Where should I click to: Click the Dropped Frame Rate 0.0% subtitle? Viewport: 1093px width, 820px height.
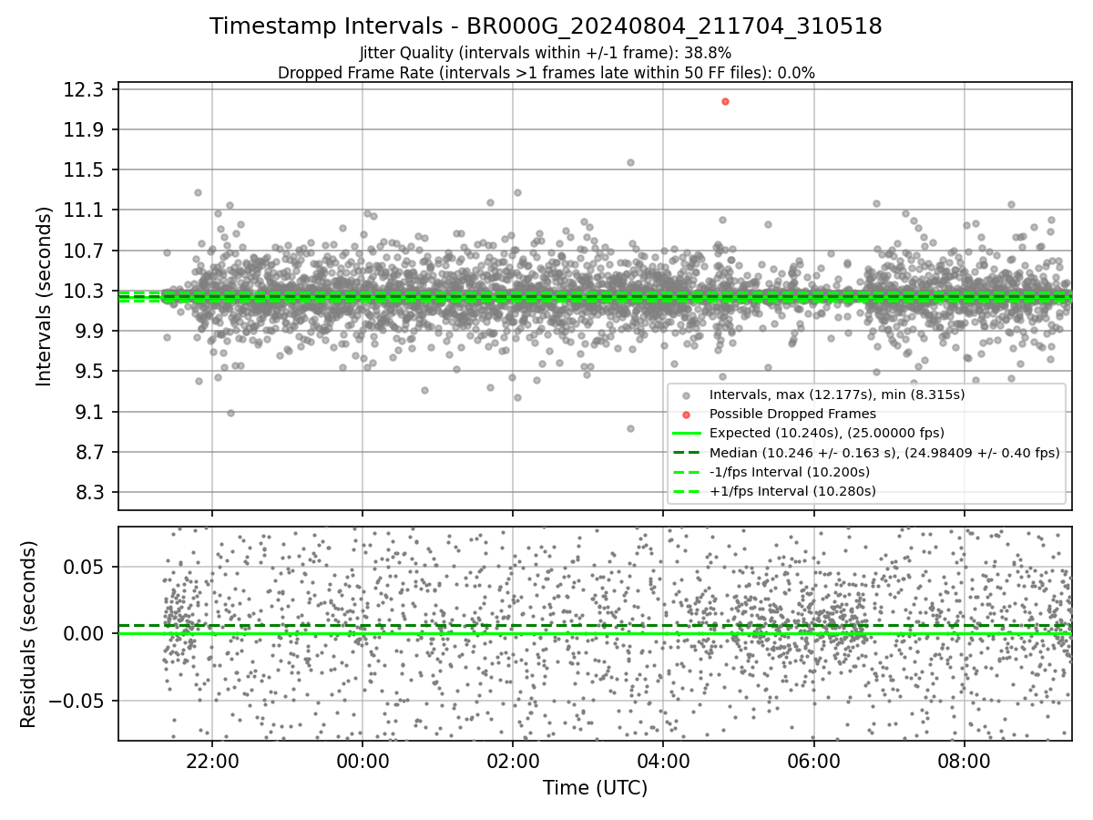(x=546, y=73)
